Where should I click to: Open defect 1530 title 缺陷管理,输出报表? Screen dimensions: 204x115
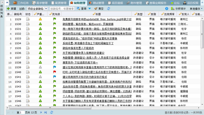pos(88,24)
